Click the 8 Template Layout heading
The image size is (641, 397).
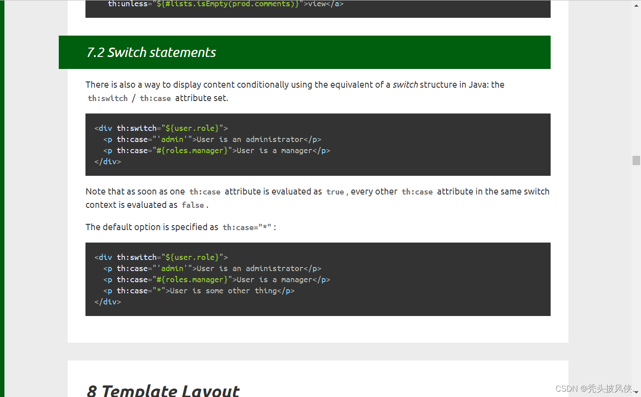tap(163, 391)
